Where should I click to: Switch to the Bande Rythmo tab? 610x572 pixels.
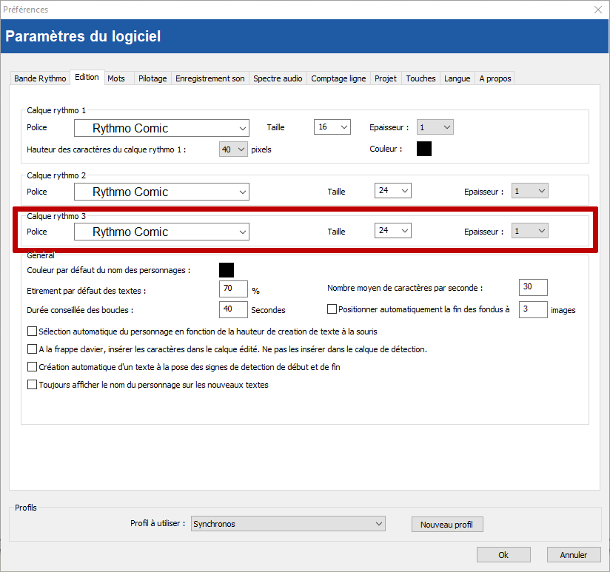click(x=40, y=78)
